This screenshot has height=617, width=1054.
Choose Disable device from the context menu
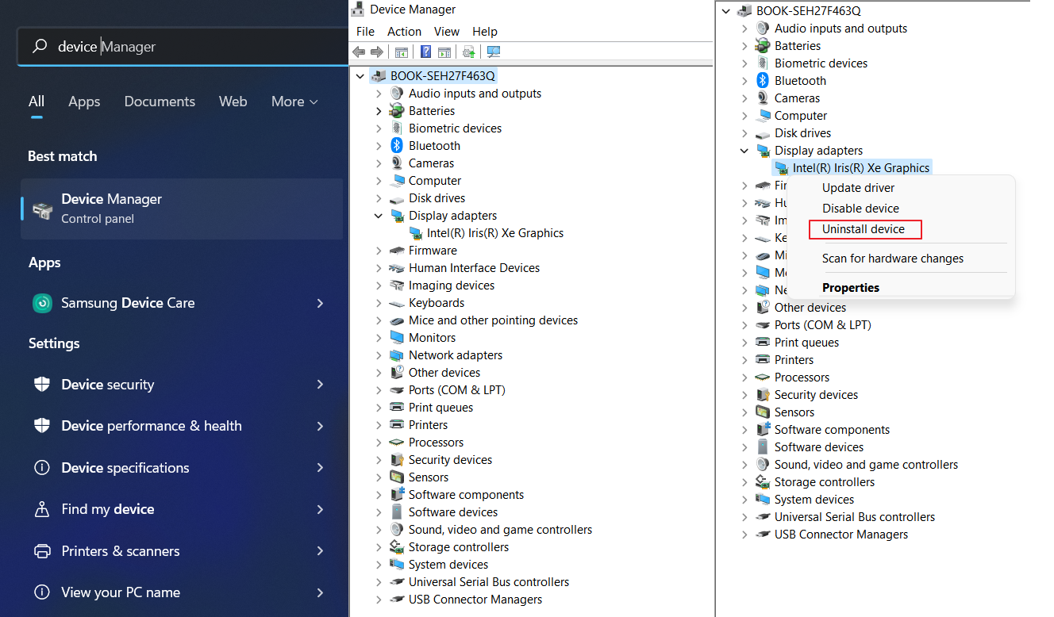pos(860,209)
